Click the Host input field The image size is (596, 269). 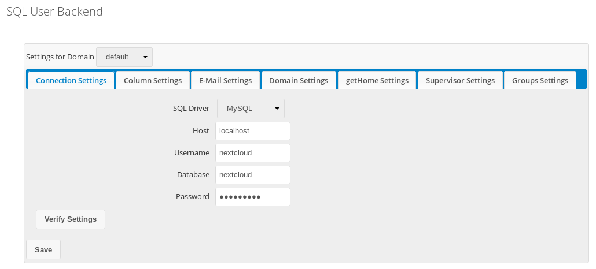252,131
